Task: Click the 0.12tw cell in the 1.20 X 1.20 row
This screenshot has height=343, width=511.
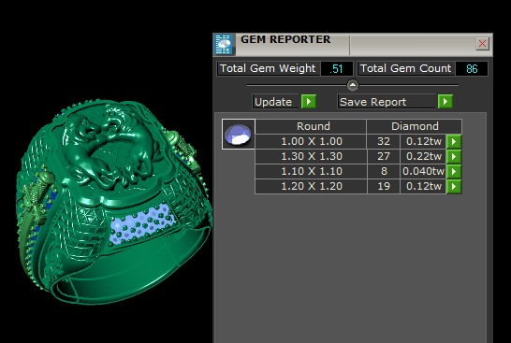Action: point(423,187)
